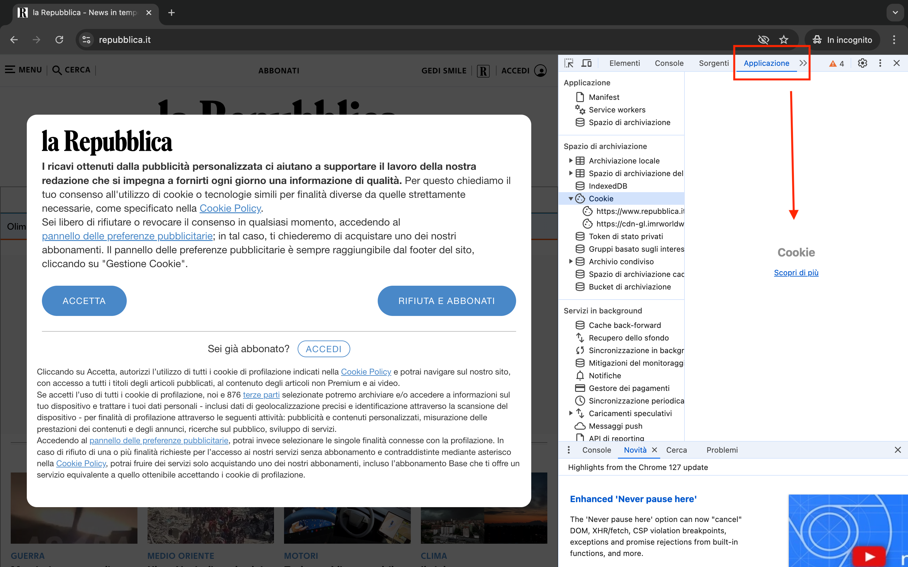This screenshot has width=908, height=567.
Task: Collapse the Cookie tree section
Action: click(571, 198)
